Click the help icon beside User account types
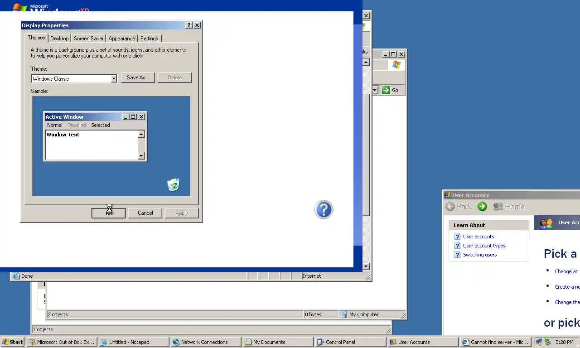 tap(457, 246)
